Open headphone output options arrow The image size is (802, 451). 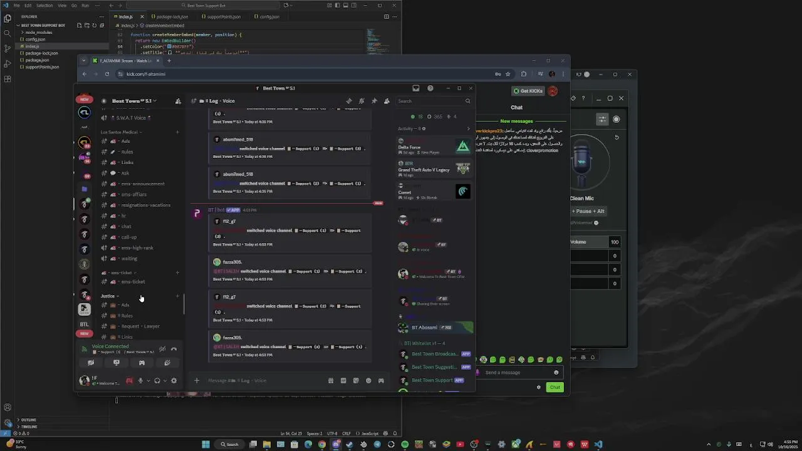coord(165,380)
